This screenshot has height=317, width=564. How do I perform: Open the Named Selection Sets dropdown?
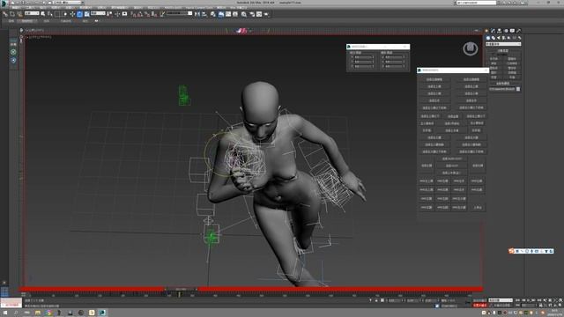click(x=180, y=13)
